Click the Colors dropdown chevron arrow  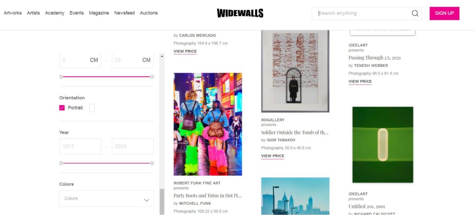tap(147, 200)
